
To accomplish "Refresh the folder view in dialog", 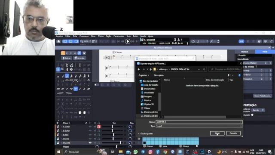I will [204, 69].
